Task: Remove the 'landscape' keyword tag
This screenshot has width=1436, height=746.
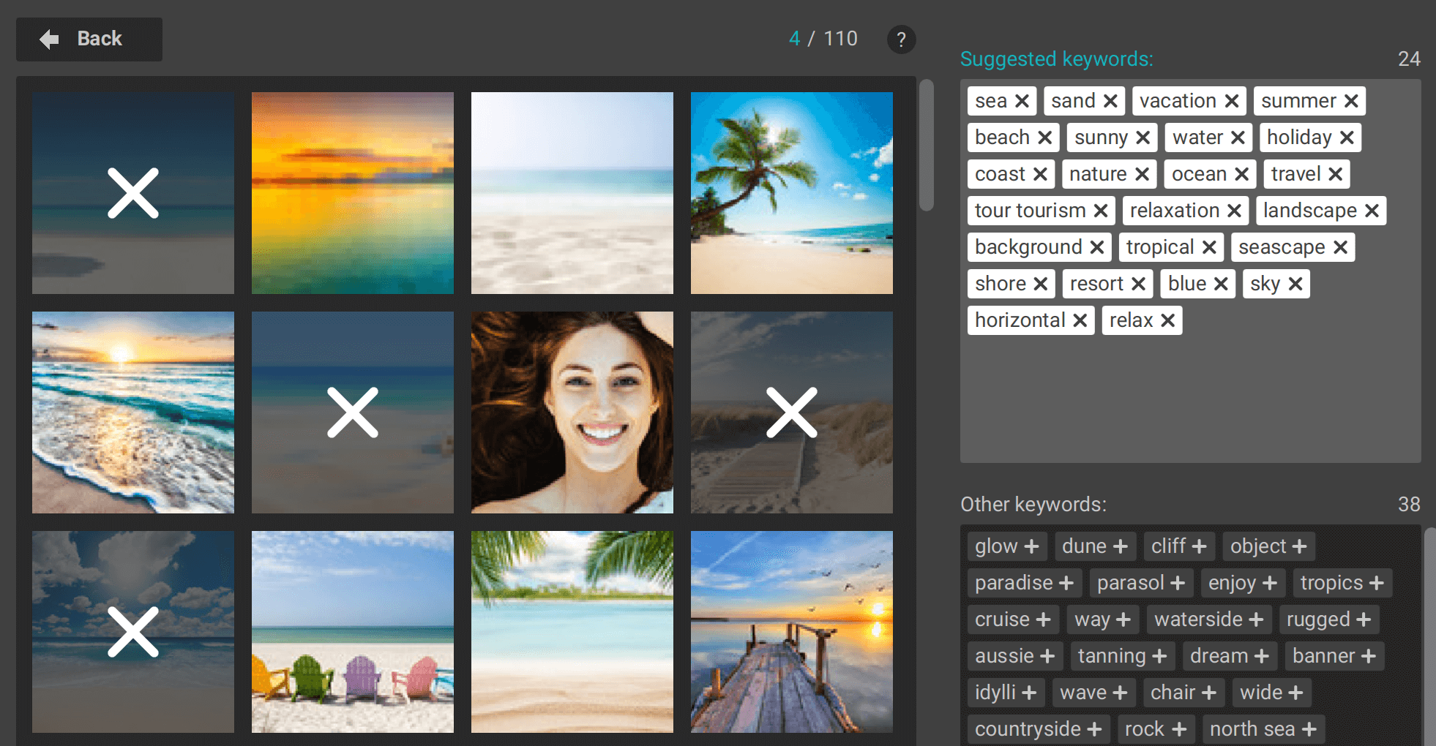Action: click(x=1372, y=211)
